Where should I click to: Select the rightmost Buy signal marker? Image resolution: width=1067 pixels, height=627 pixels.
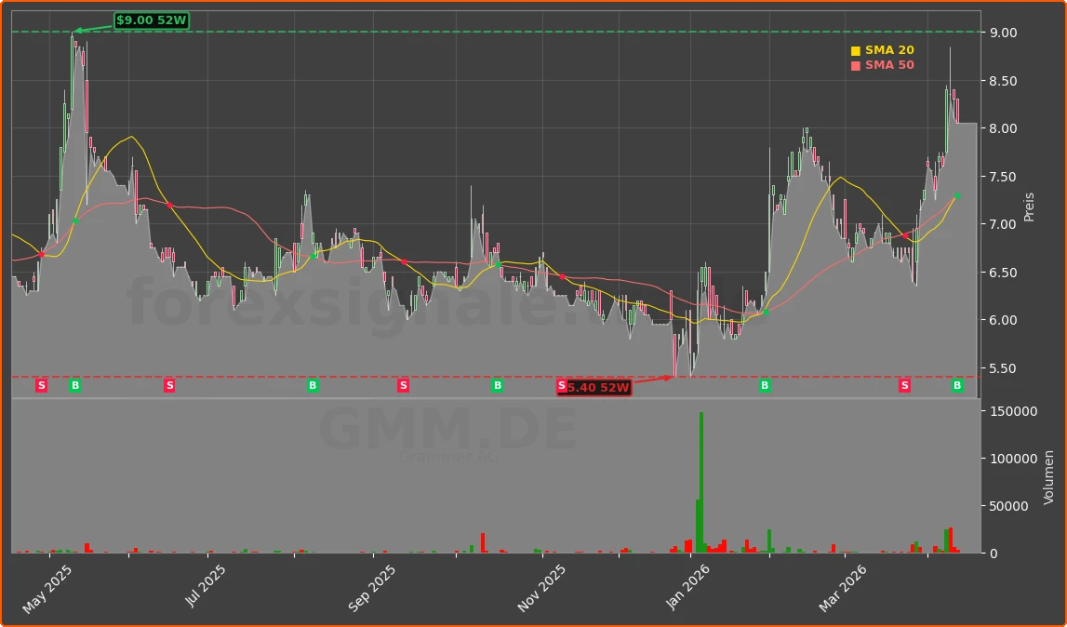pos(956,384)
